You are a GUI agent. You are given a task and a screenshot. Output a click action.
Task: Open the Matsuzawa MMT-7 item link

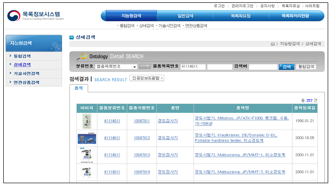pos(240,172)
